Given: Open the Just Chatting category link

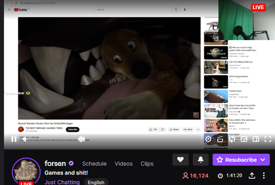Looking at the screenshot, I should (x=61, y=182).
